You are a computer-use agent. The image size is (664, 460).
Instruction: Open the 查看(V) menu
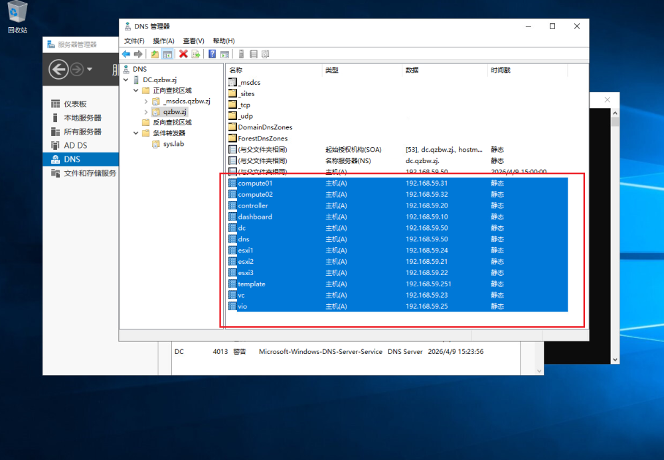pyautogui.click(x=193, y=41)
